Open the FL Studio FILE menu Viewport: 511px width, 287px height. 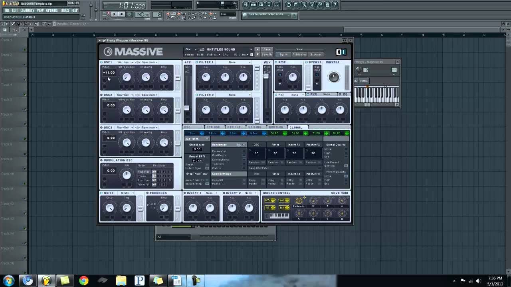point(7,10)
